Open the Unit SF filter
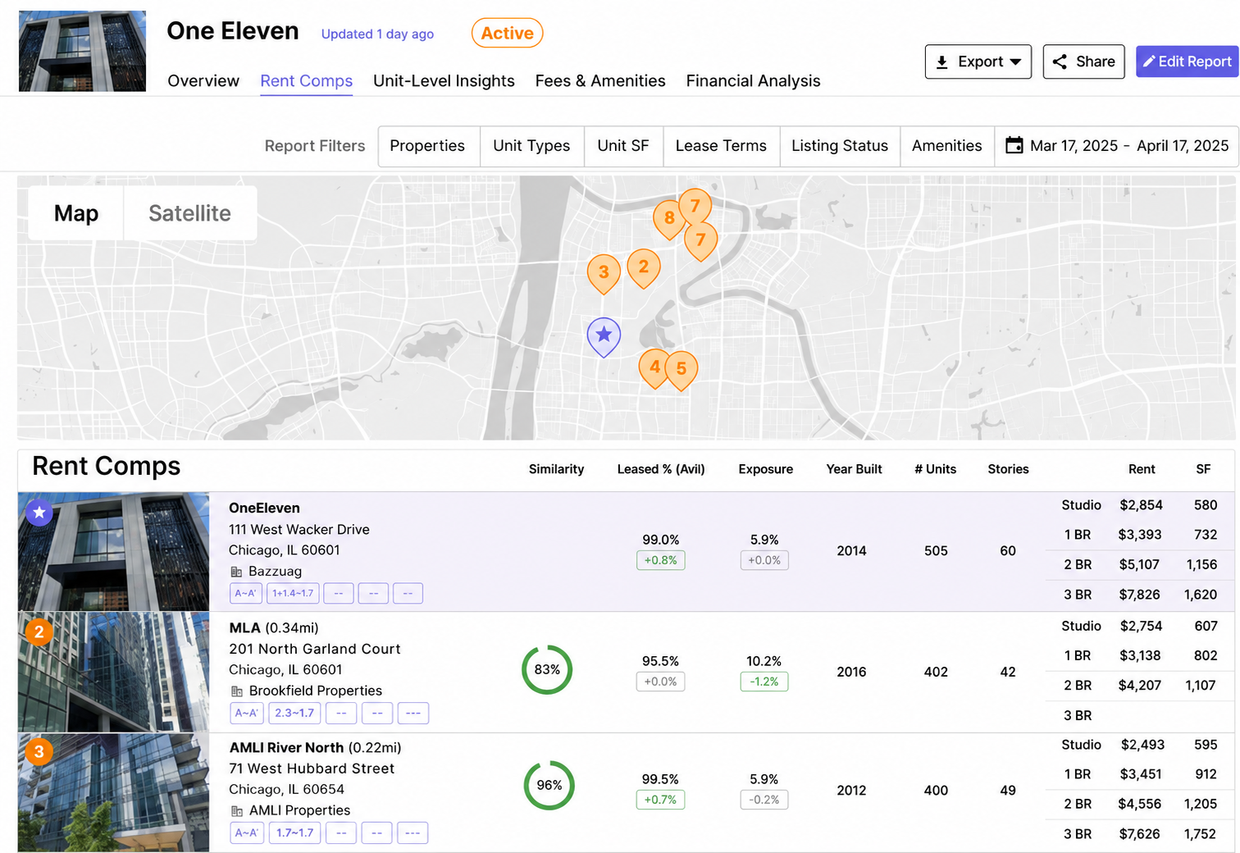The width and height of the screenshot is (1240, 853). point(623,146)
